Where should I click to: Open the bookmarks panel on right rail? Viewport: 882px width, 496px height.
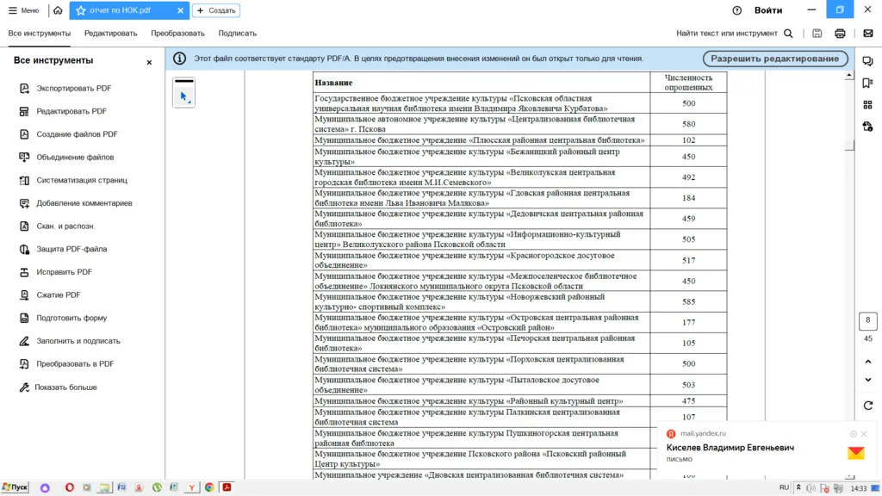coord(867,84)
